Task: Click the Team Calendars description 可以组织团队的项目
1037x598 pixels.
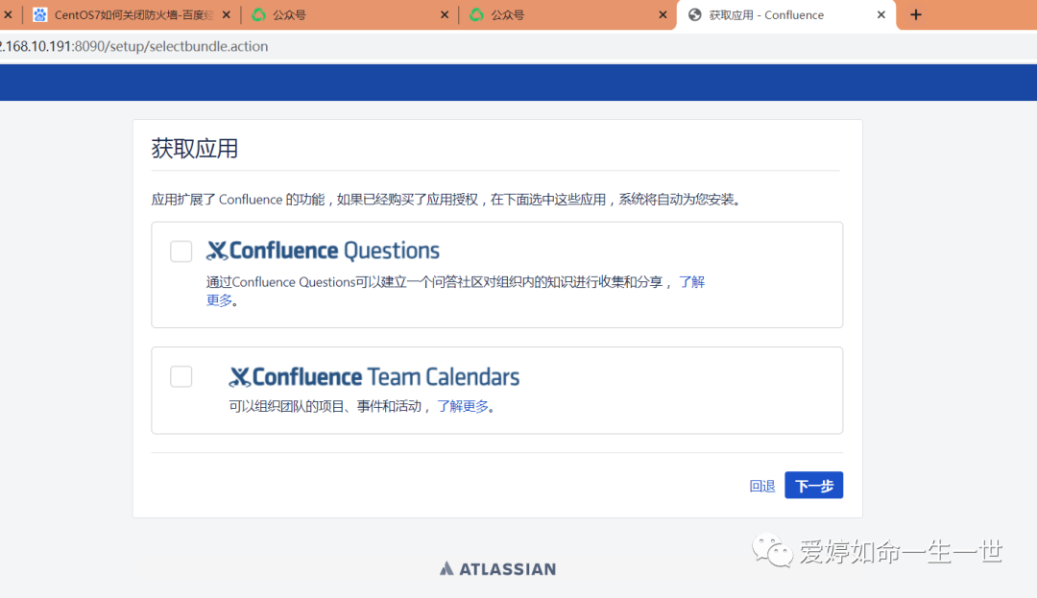Action: [325, 406]
